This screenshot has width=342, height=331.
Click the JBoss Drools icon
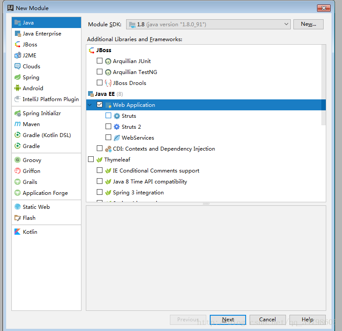pos(108,83)
